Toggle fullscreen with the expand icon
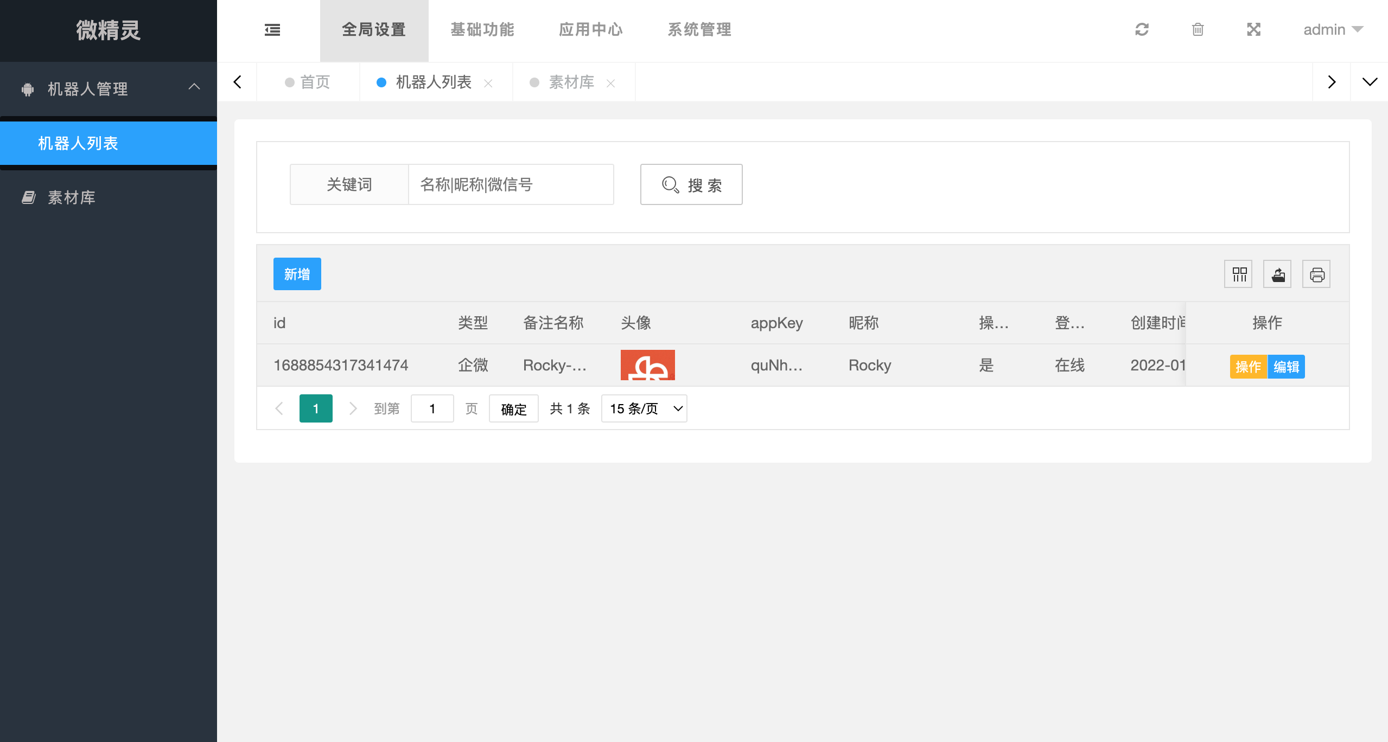Viewport: 1388px width, 742px height. click(x=1253, y=30)
